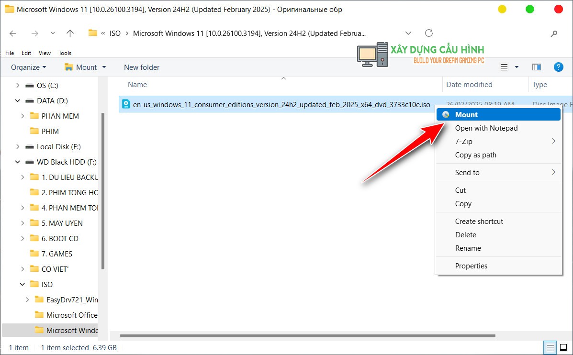Image resolution: width=573 pixels, height=355 pixels.
Task: Select WD Black HDD (F:) drive
Action: click(67, 162)
